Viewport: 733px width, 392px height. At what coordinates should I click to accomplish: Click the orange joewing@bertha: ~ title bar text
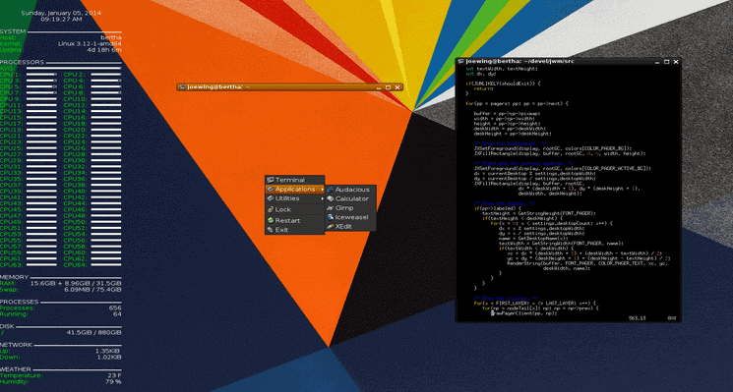coord(217,86)
